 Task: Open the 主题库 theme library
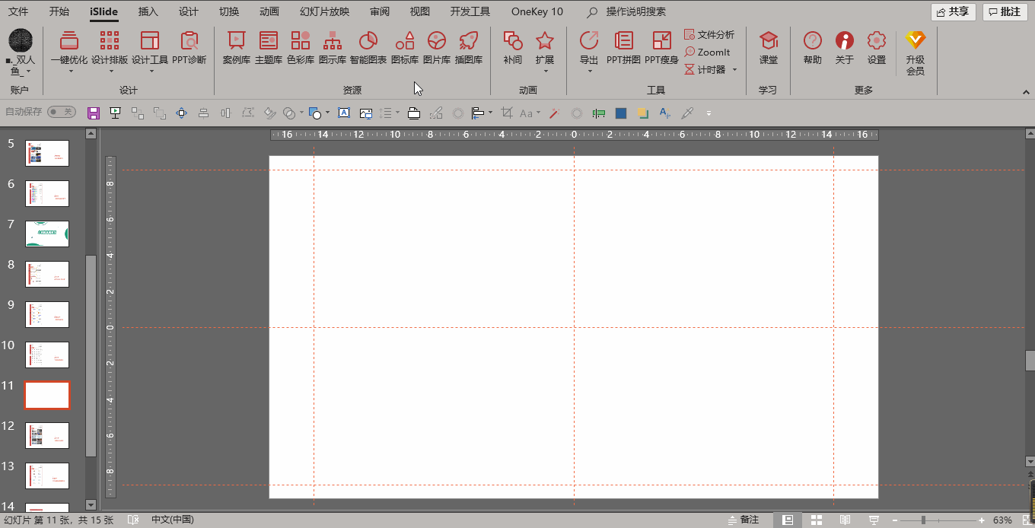click(x=269, y=48)
